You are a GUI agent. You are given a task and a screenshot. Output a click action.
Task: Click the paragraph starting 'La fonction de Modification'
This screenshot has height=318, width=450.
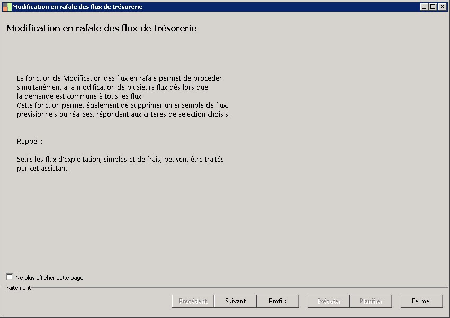(119, 78)
